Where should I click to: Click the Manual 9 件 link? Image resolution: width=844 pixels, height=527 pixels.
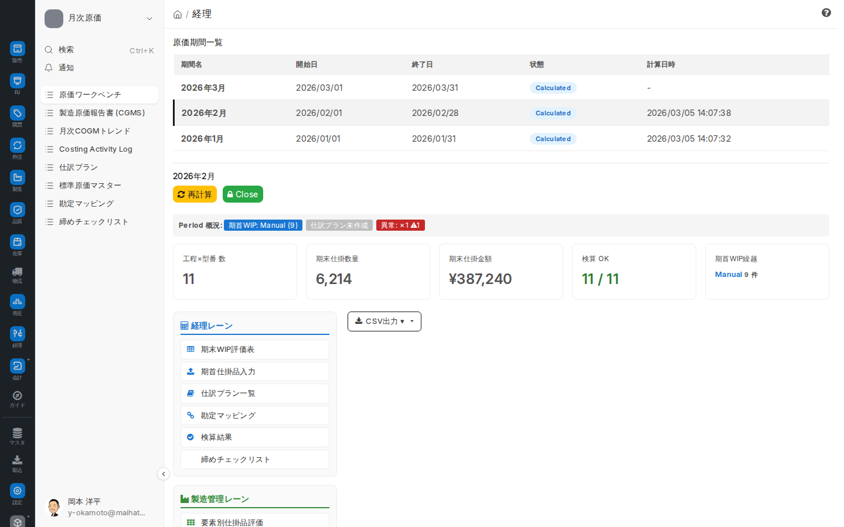[x=736, y=275]
